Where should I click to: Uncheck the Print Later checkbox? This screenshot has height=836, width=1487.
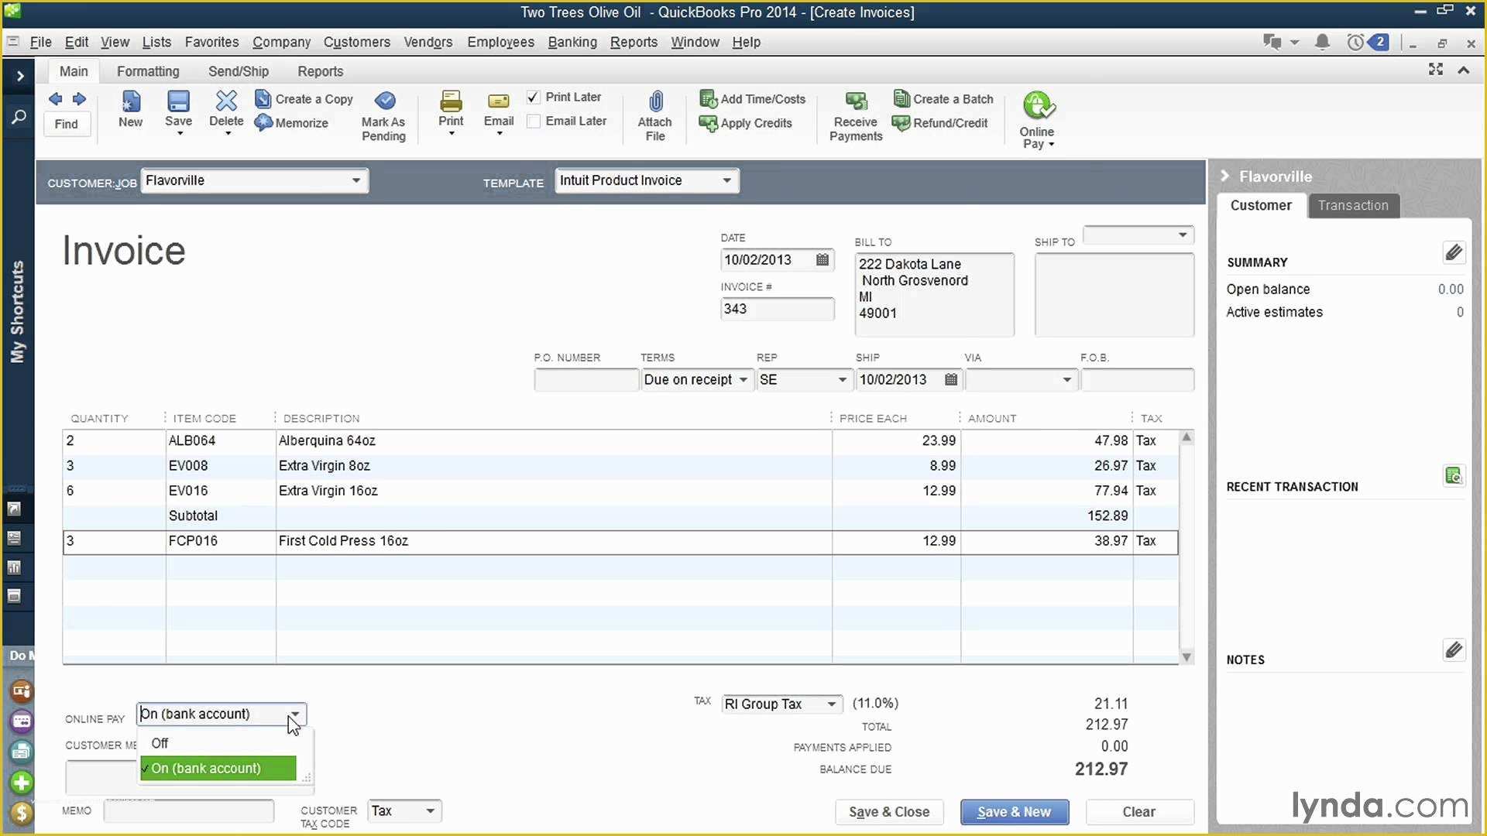[533, 98]
